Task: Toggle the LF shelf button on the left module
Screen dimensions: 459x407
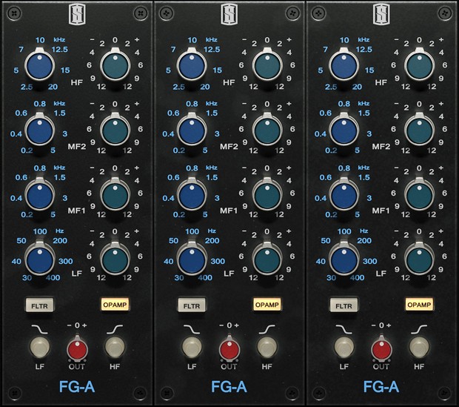Action: click(39, 347)
